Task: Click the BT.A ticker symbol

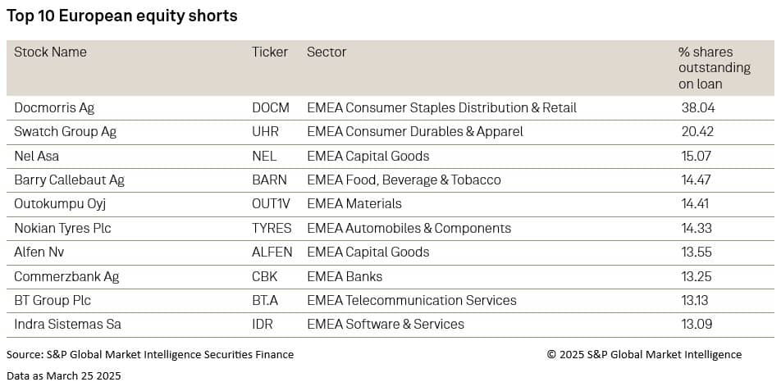Action: coord(265,300)
